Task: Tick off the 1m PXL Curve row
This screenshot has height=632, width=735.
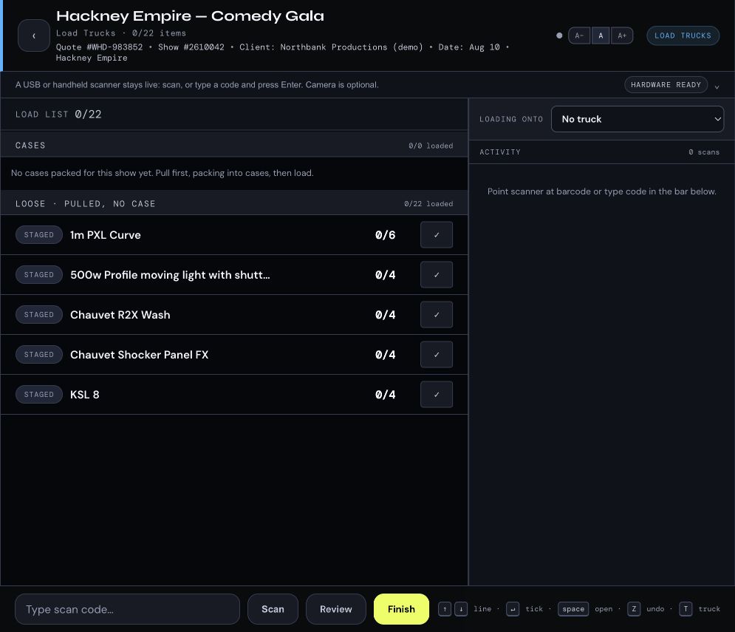Action: (437, 234)
